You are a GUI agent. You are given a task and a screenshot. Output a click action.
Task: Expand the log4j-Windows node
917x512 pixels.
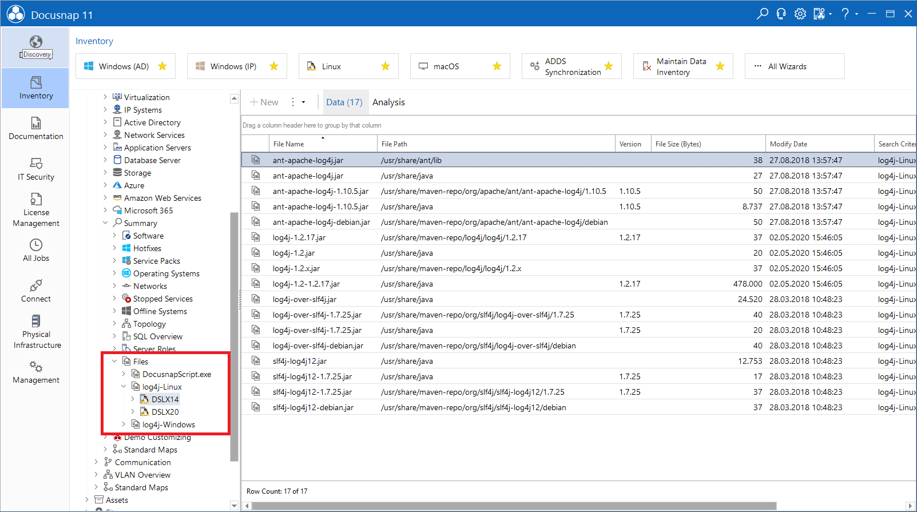click(x=124, y=424)
